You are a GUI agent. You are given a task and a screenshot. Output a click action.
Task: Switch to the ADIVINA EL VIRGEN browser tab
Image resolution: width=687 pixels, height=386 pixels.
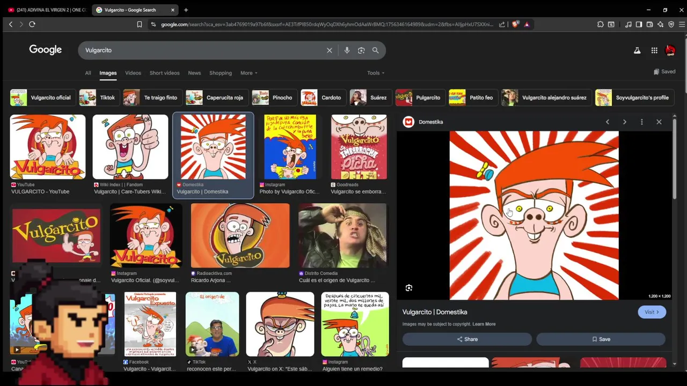[x=47, y=10]
